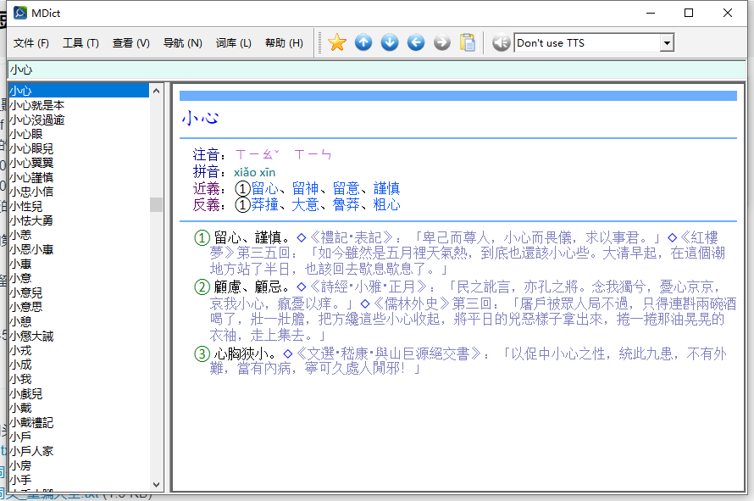Open the 文件 (F) menu

click(x=30, y=43)
